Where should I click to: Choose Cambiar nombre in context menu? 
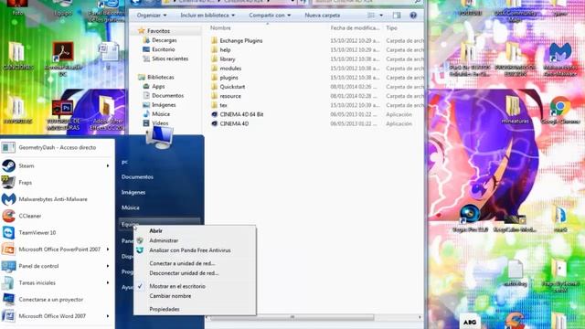pos(195,296)
